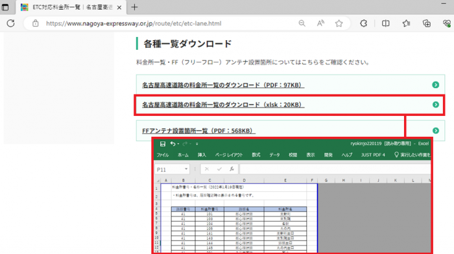Add this page to favorites star

click(339, 23)
